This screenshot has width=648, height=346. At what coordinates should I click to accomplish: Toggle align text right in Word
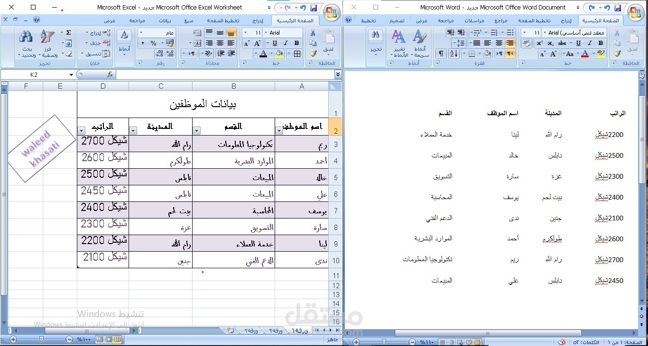click(x=510, y=43)
